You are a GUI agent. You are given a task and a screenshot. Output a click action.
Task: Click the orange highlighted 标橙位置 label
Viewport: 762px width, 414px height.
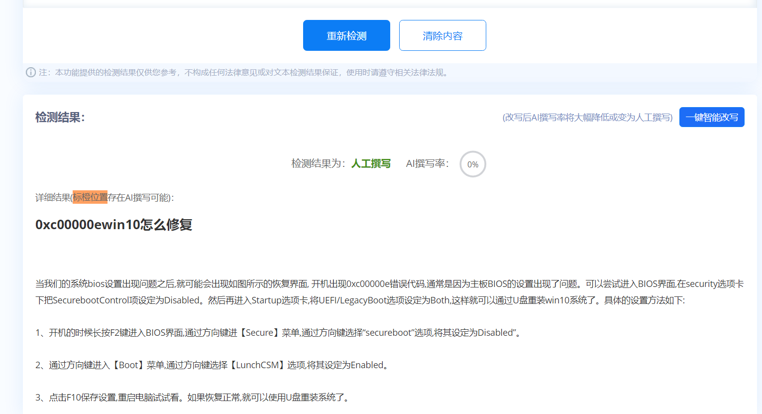tap(90, 197)
